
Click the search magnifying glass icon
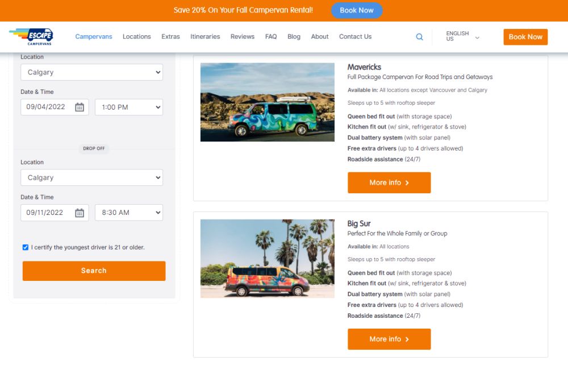[419, 36]
